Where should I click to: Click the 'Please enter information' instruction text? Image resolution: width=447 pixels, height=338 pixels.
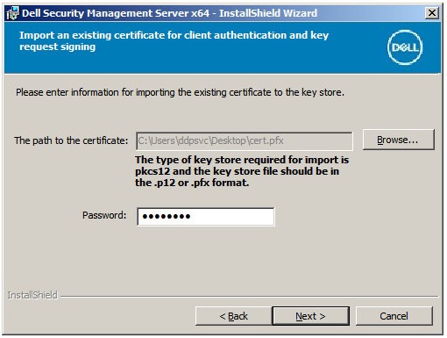click(180, 92)
